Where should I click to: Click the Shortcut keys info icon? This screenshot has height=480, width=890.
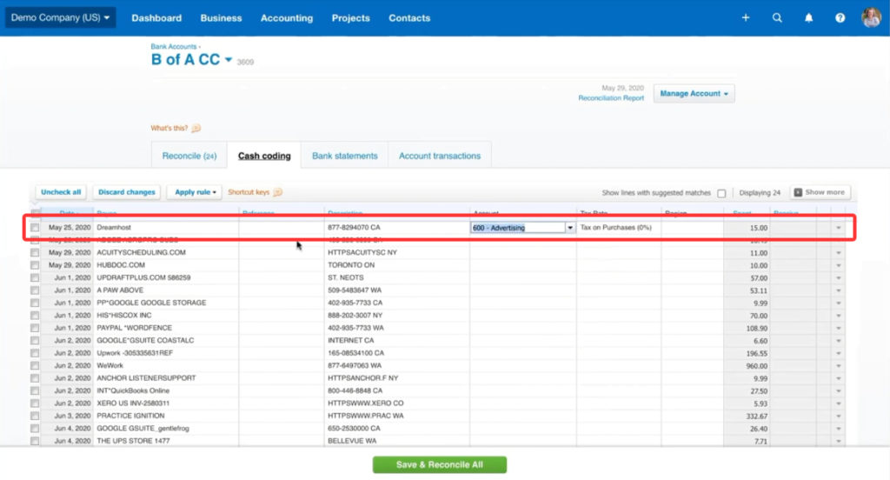click(278, 192)
